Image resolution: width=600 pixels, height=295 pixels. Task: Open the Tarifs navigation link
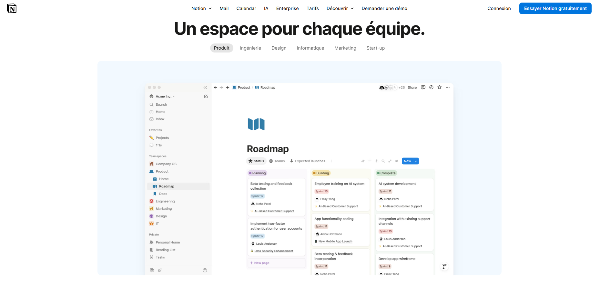313,8
